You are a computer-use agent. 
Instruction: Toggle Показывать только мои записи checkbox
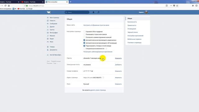click(x=84, y=35)
